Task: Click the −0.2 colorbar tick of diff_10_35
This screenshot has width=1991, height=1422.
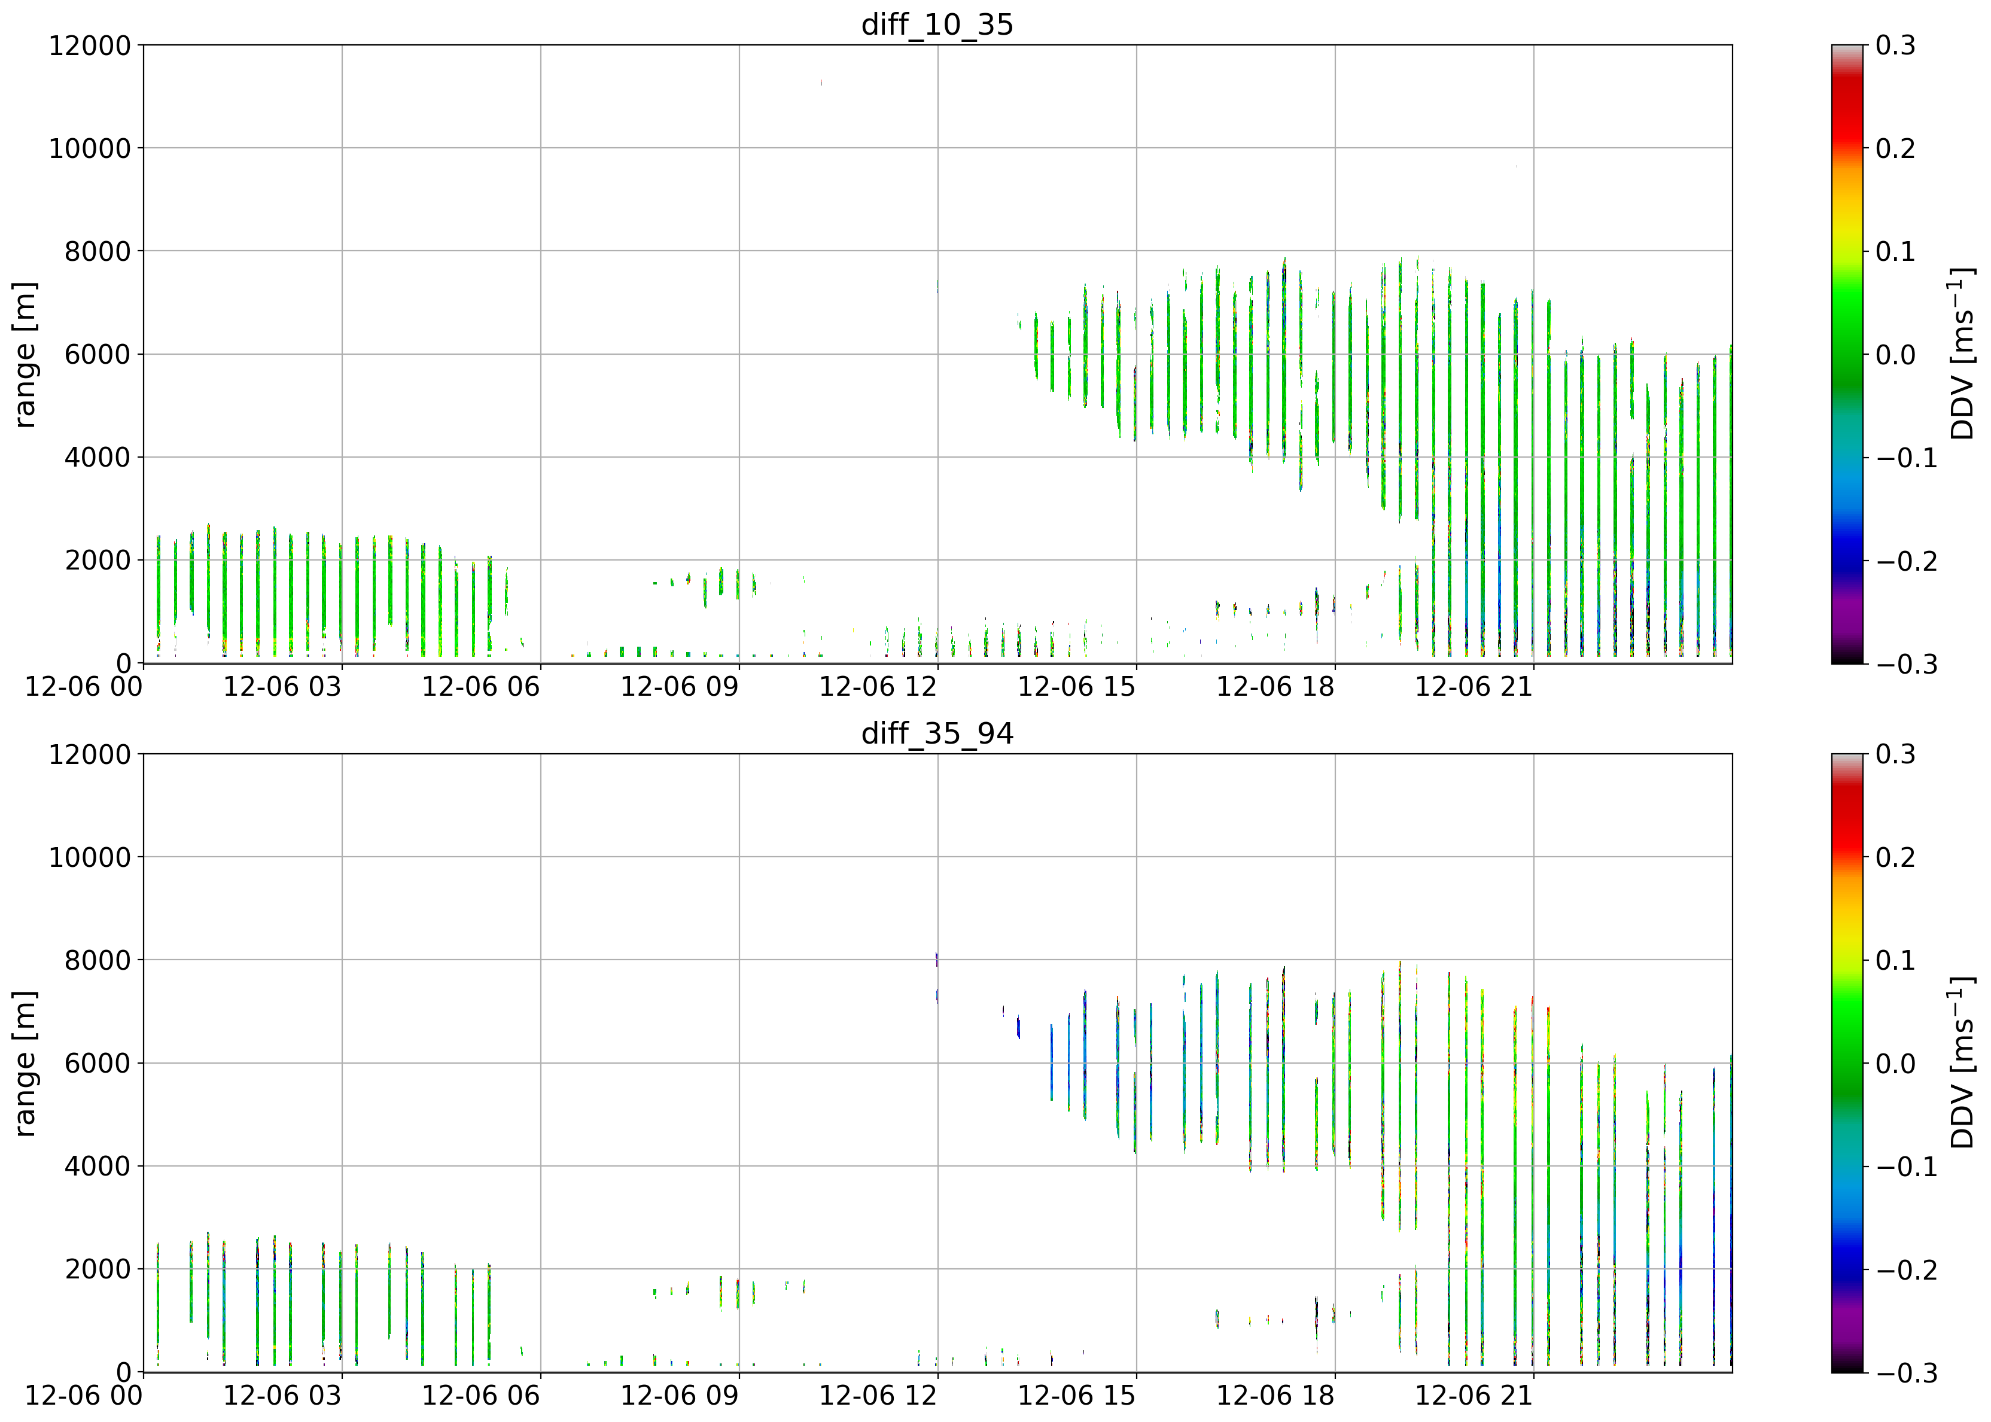Action: click(x=1906, y=561)
